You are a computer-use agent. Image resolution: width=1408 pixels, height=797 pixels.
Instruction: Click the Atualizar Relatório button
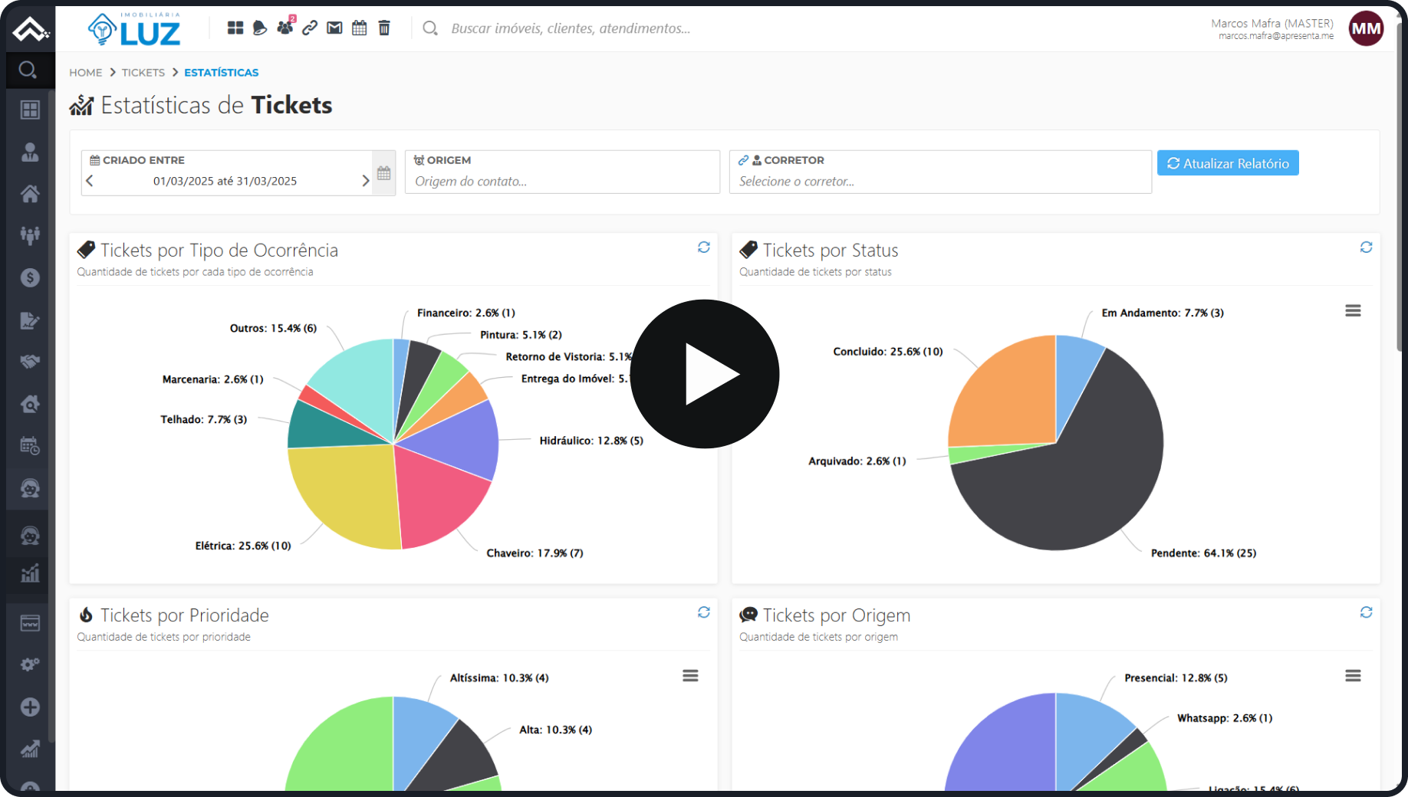click(x=1227, y=163)
